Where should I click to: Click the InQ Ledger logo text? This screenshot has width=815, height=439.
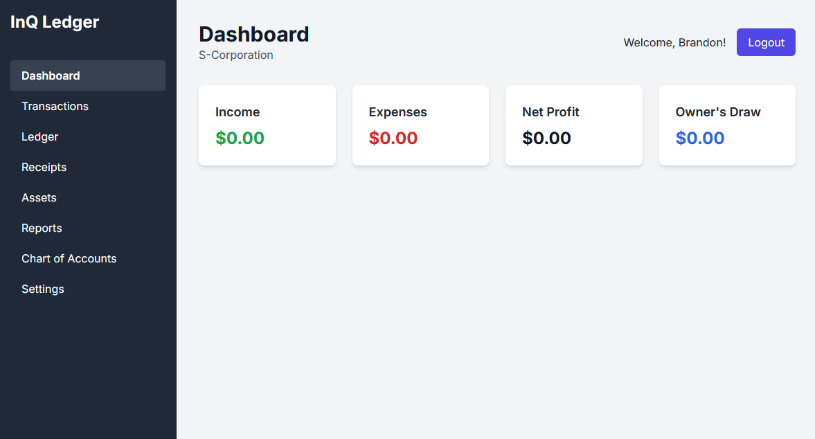coord(55,22)
